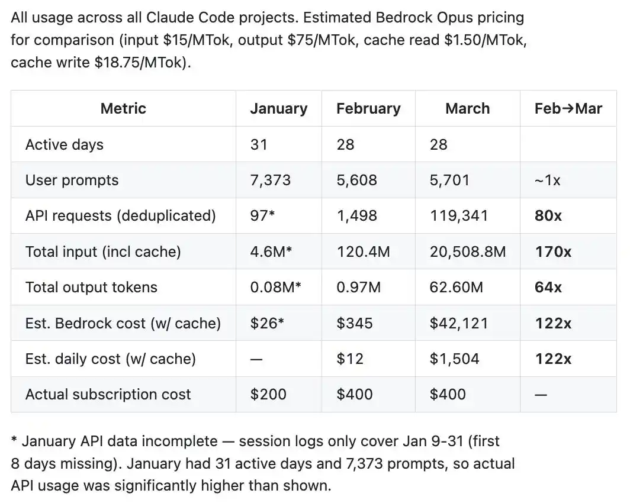Click the Metric column header

(x=123, y=108)
